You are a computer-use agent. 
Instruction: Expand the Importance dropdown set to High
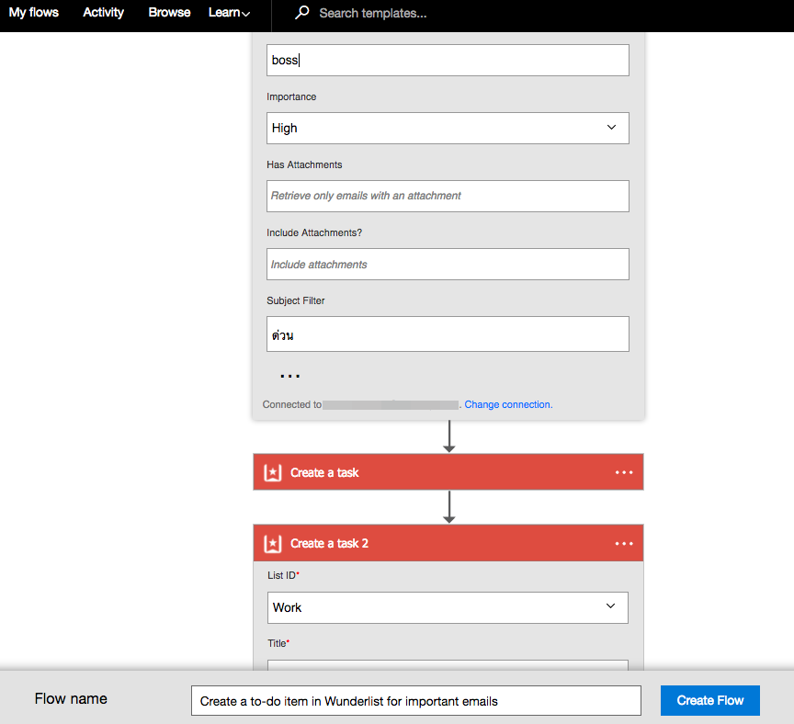(x=448, y=128)
